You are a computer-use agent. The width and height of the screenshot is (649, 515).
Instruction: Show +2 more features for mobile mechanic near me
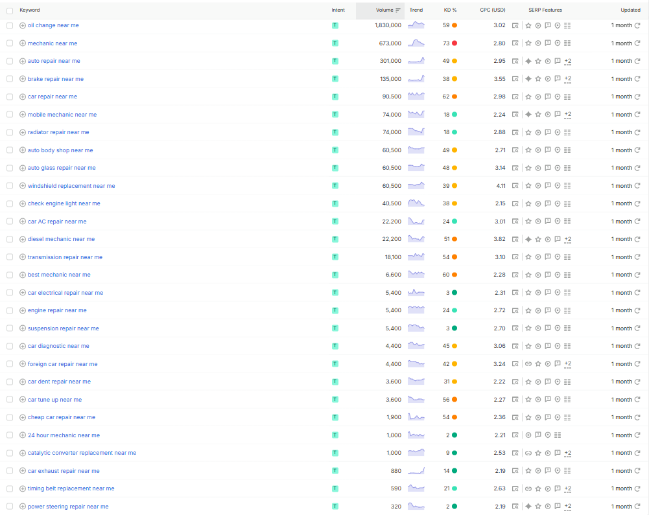[x=568, y=115]
